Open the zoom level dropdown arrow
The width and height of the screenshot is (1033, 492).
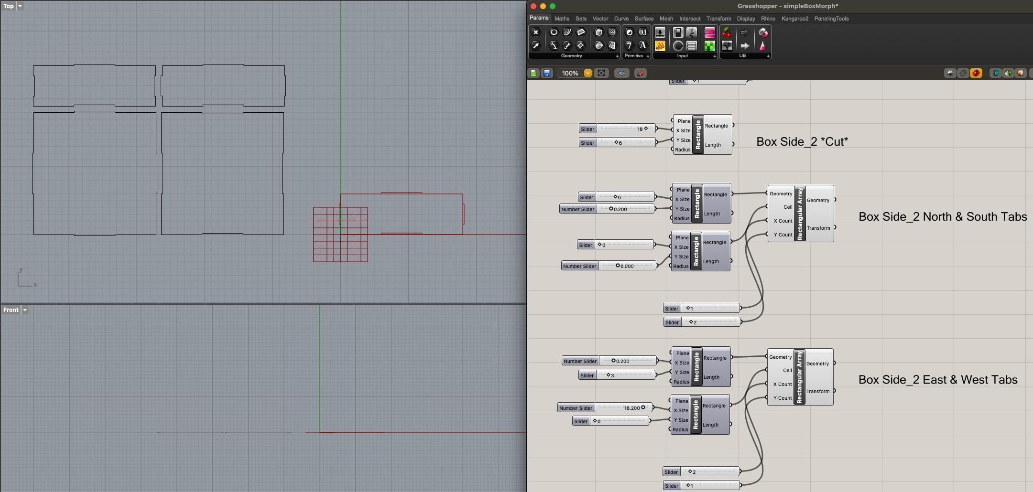pos(588,73)
